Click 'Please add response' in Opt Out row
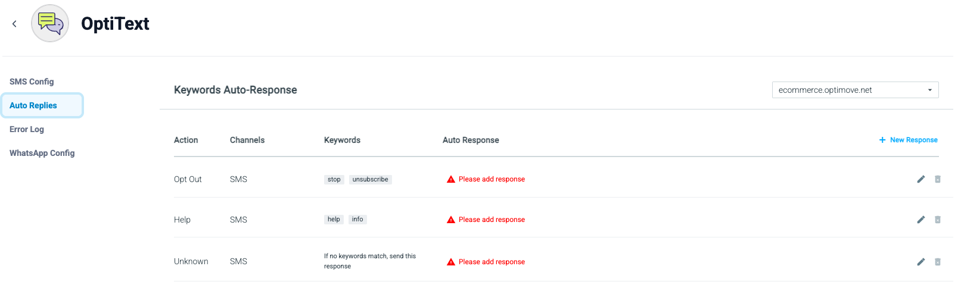This screenshot has width=961, height=291. (x=492, y=179)
